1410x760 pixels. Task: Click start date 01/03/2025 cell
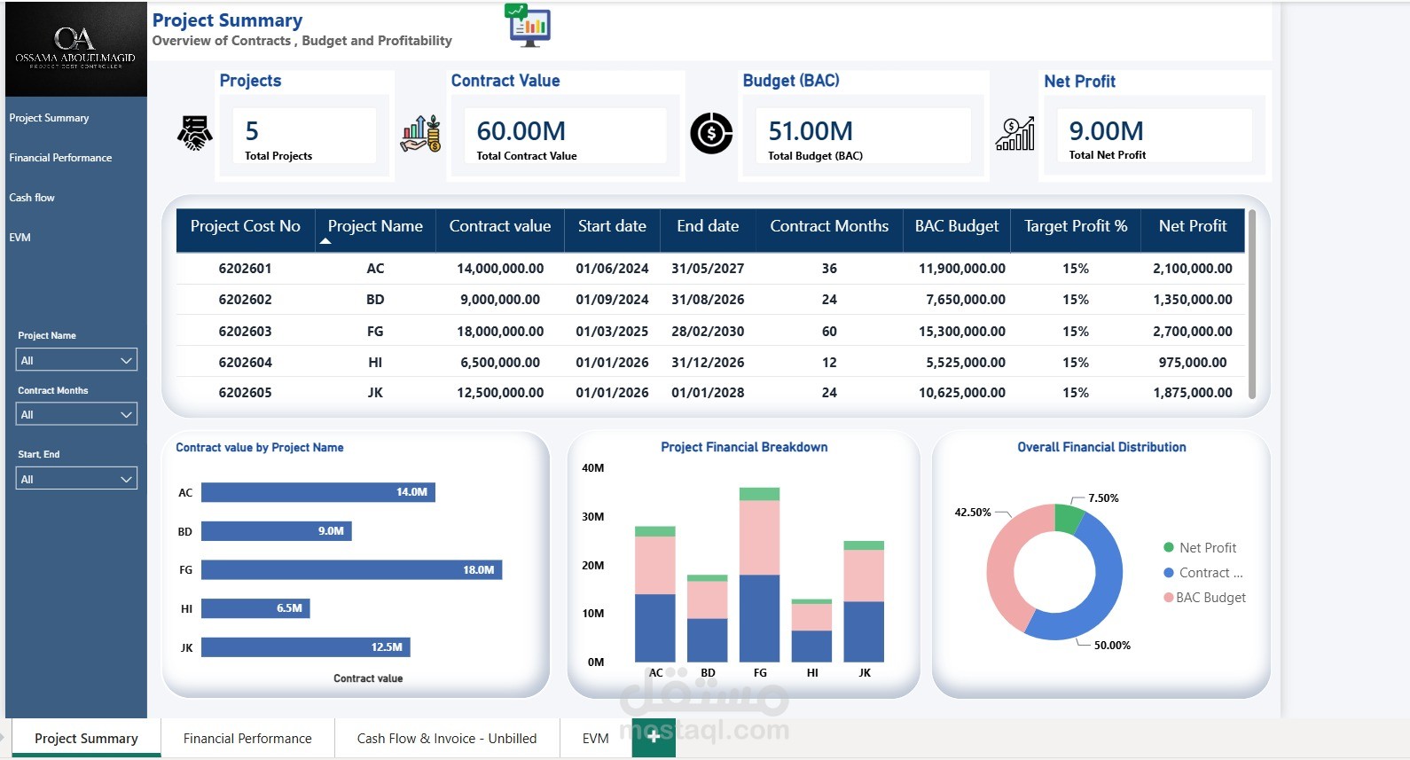point(612,332)
